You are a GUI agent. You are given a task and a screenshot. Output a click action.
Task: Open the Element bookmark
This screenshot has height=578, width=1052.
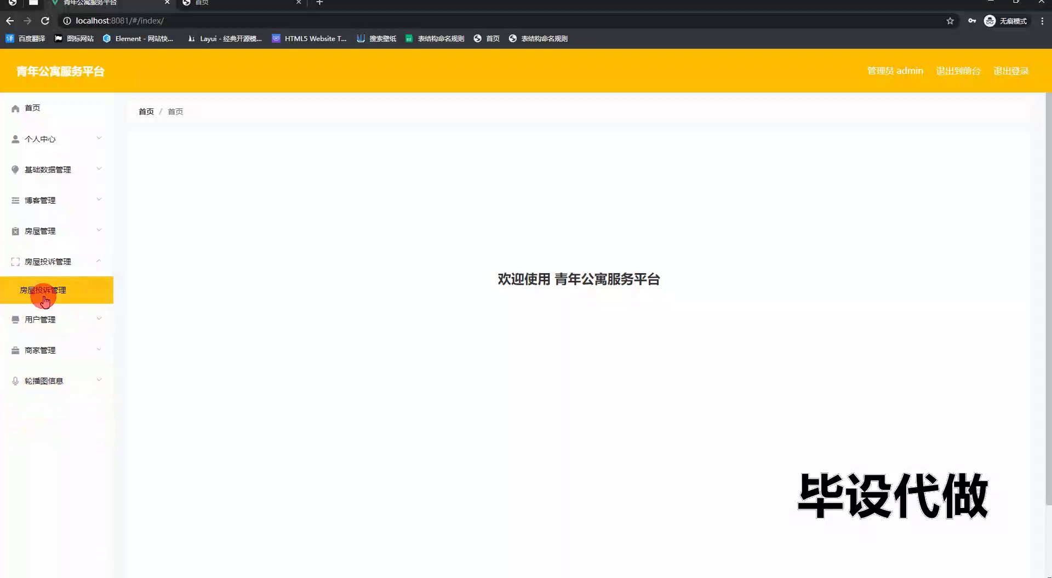[x=138, y=39]
